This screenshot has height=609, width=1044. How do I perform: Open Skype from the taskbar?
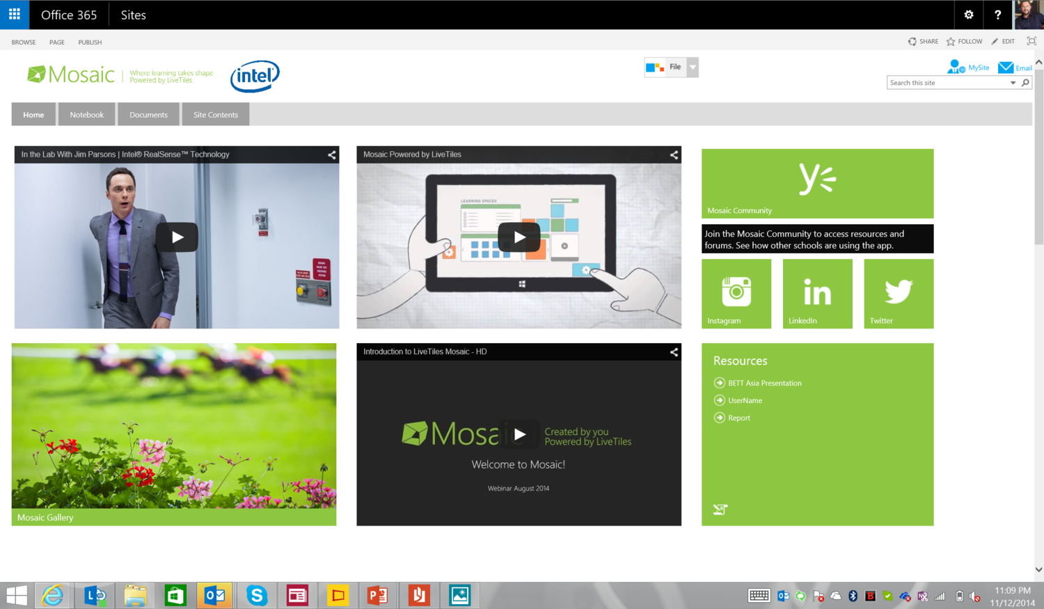257,595
